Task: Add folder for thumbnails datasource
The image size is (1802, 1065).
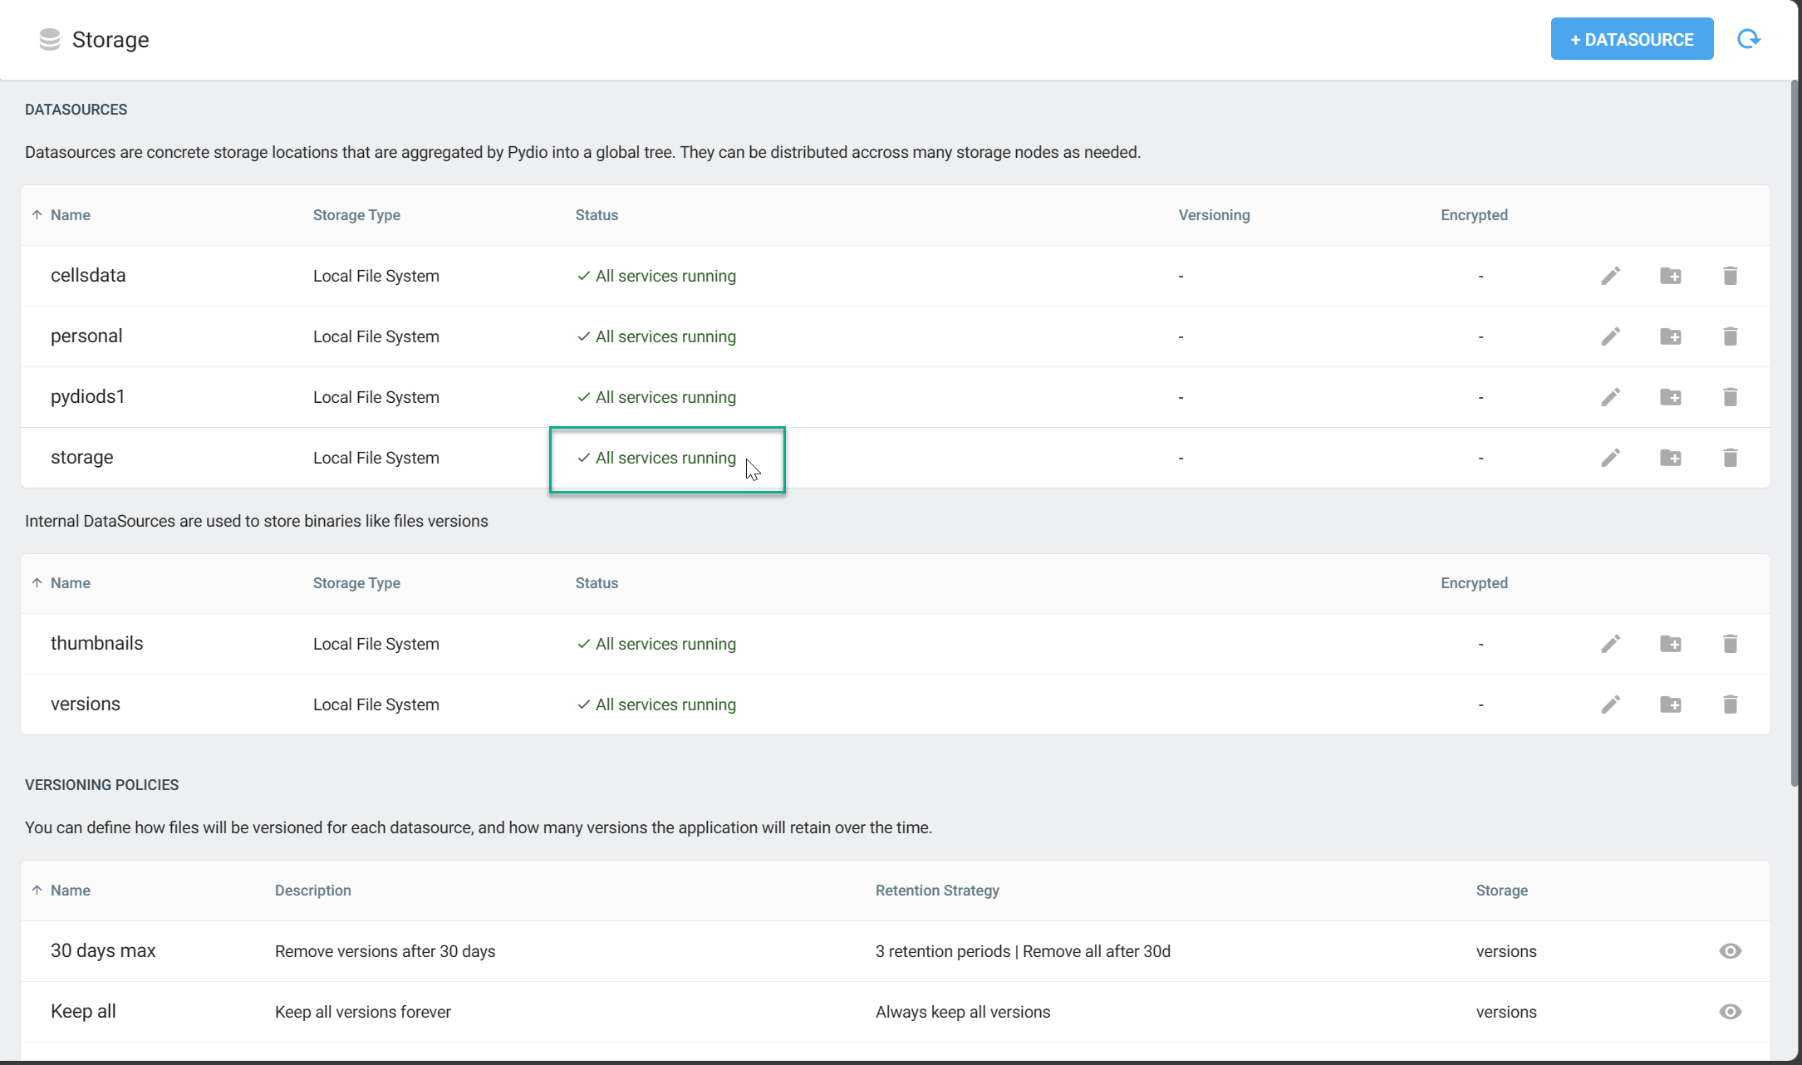Action: point(1671,644)
